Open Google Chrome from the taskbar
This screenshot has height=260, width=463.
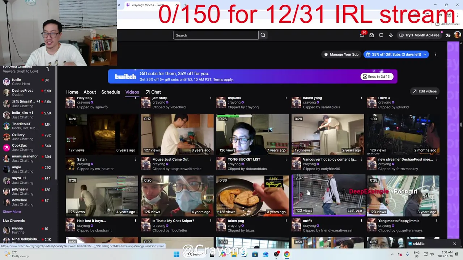pos(286,254)
